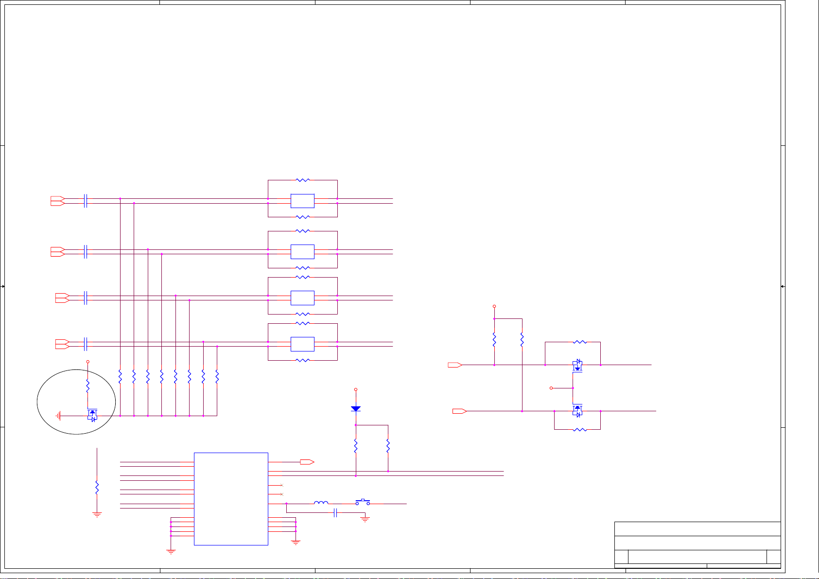This screenshot has height=579, width=819.
Task: Select the standalone resistor left of the IC
Action: 97,487
